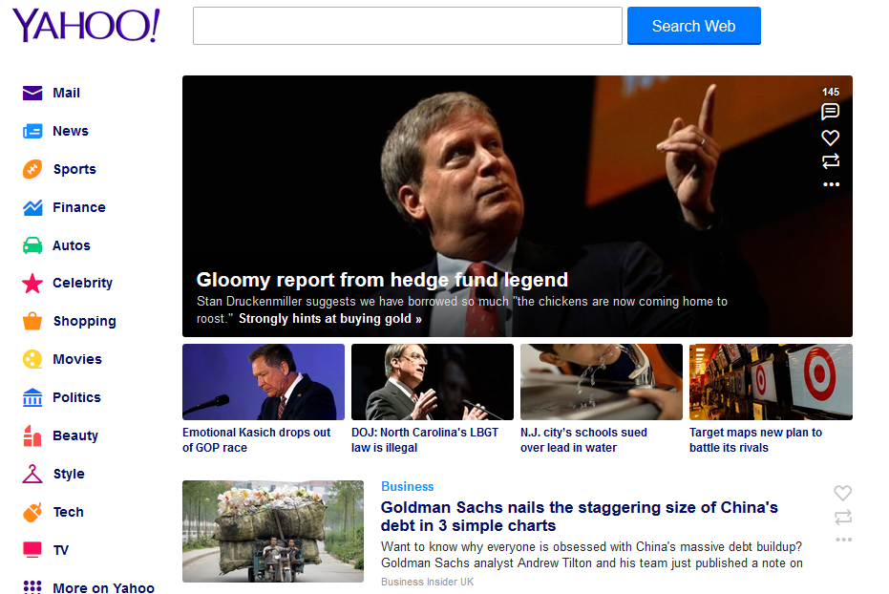Open the Mail link in sidebar
889x594 pixels.
(66, 93)
